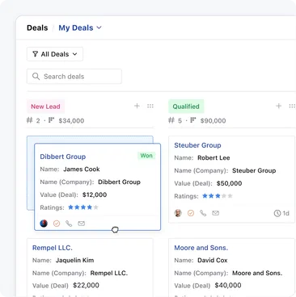Viewport: 296px width, 297px height.
Task: Expand the All Deals filter dropdown
Action: coord(55,54)
